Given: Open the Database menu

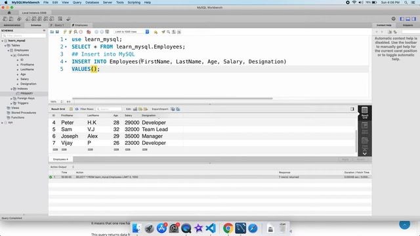Looking at the screenshot, I should (x=92, y=3).
